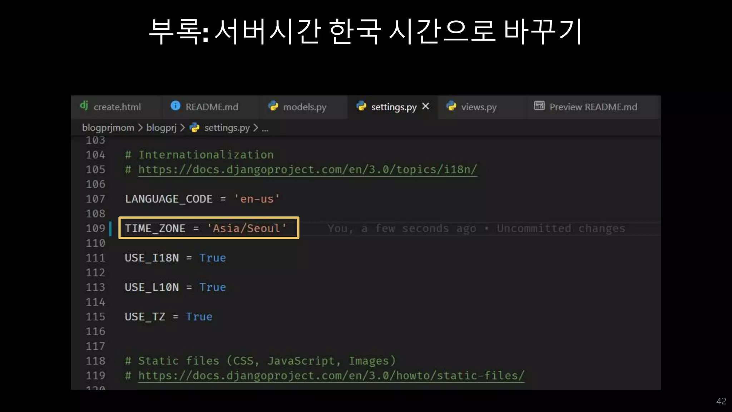
Task: Click the 'Asia/Seoul' string value
Action: [247, 228]
